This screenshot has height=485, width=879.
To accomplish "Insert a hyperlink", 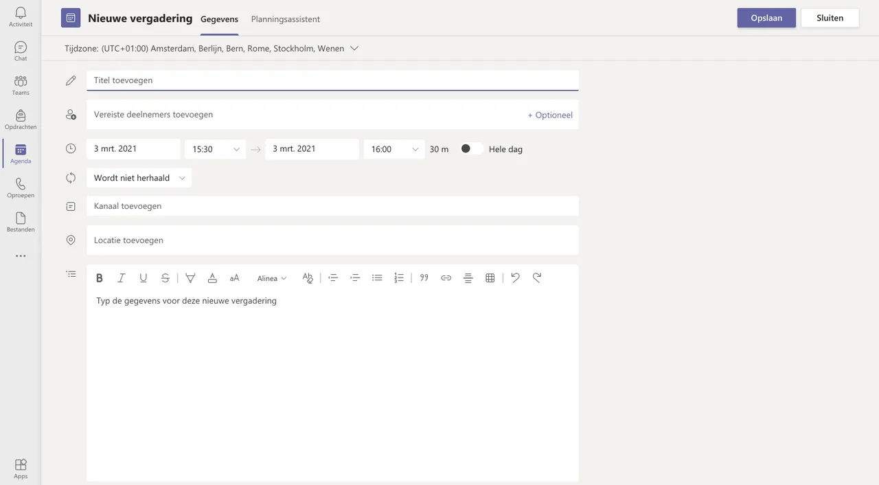I will tap(446, 278).
